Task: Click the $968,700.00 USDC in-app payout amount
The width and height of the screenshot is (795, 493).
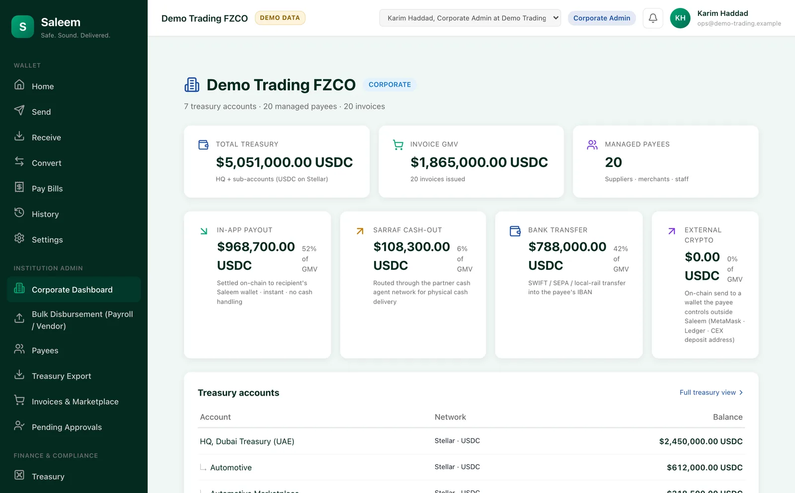Action: (x=256, y=256)
